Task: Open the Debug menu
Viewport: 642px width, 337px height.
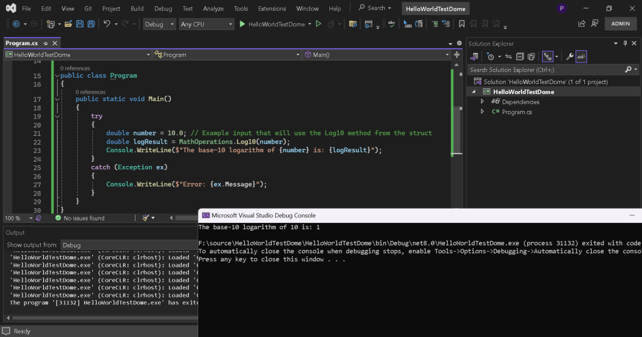Action: click(163, 8)
